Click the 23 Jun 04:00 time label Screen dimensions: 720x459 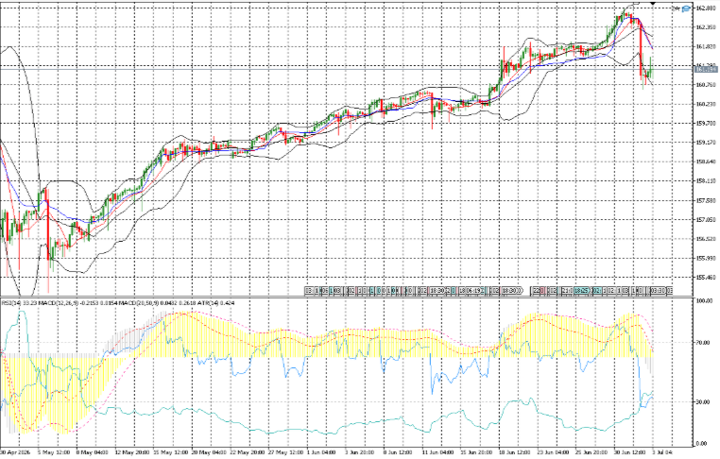[x=554, y=452]
